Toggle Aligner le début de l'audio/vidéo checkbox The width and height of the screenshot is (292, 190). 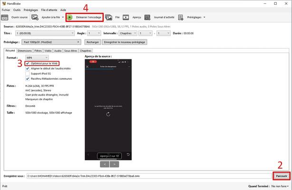pos(28,69)
